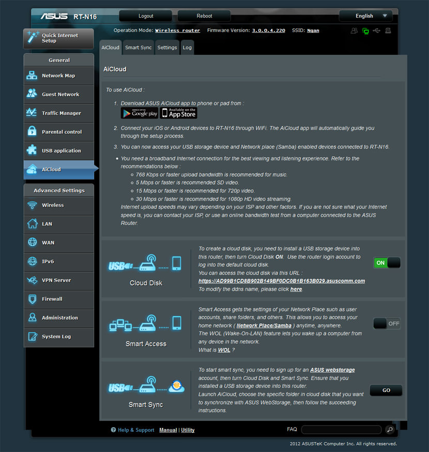Click the Google Play badge
Viewport: 429px width, 452px height.
point(140,113)
